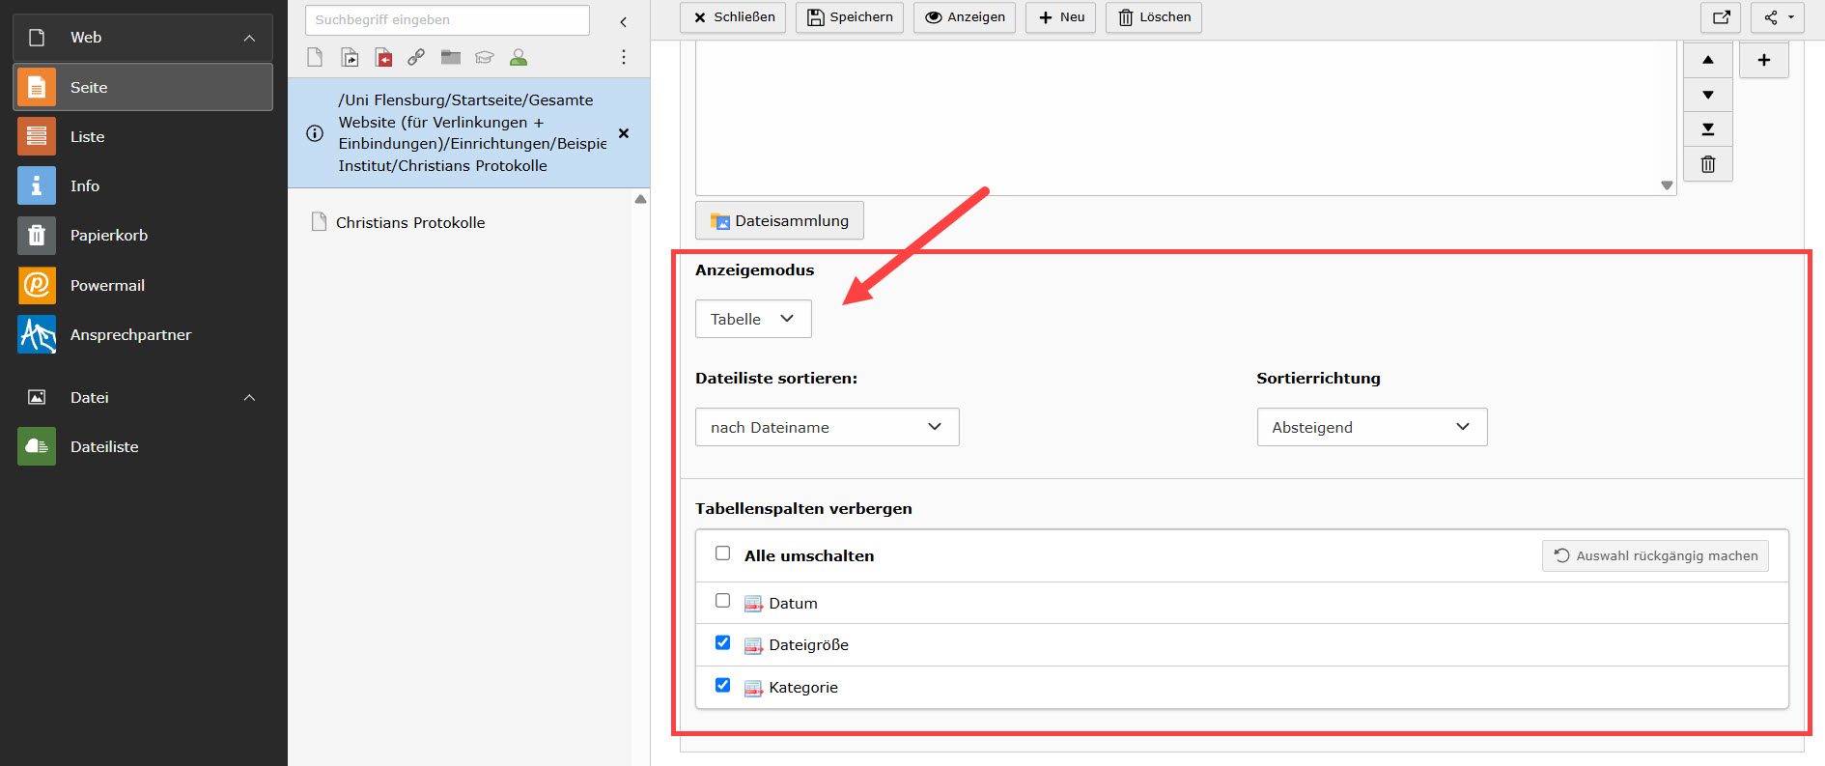Click the shortcut page icon in tree toolbar
Viewport: 1825px width, 766px height.
tap(350, 58)
